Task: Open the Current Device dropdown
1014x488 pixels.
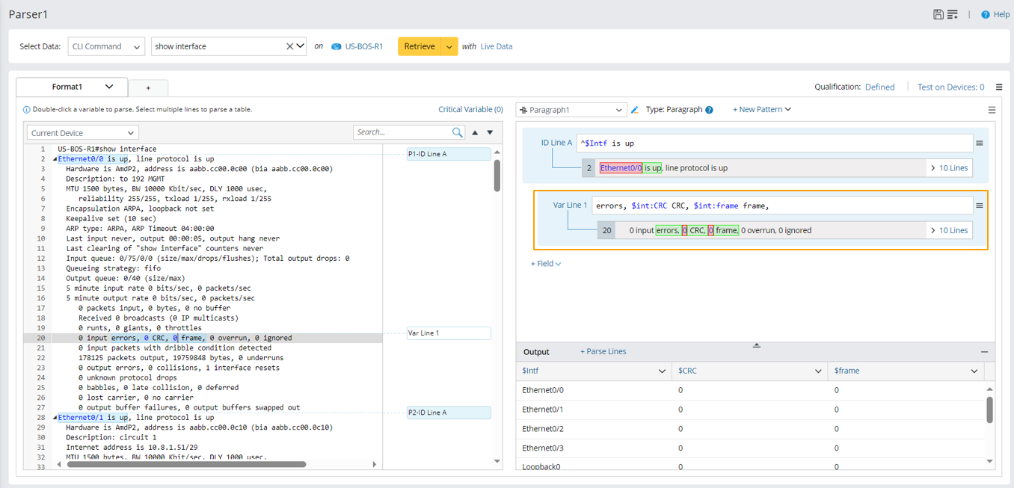Action: click(83, 133)
